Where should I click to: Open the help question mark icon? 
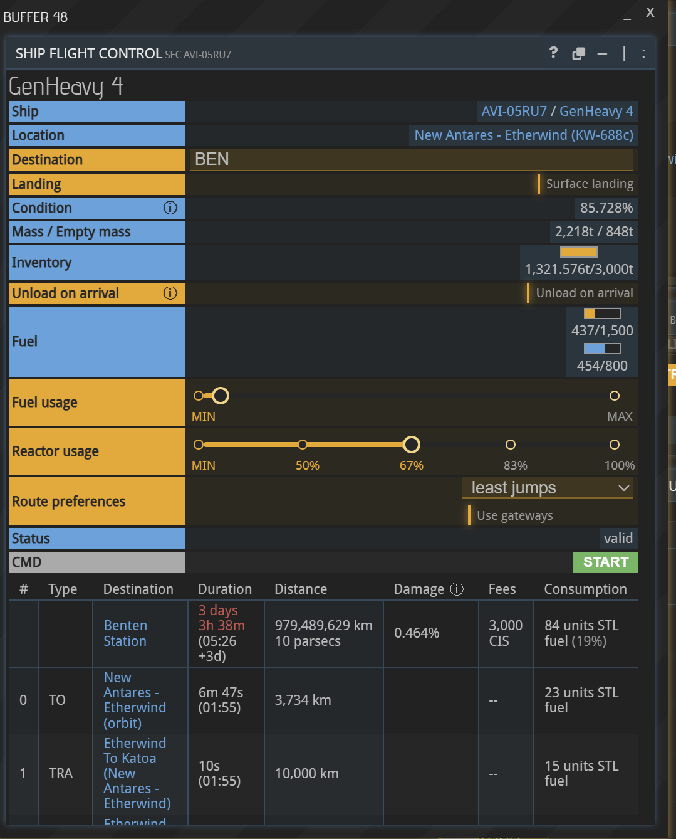[553, 53]
